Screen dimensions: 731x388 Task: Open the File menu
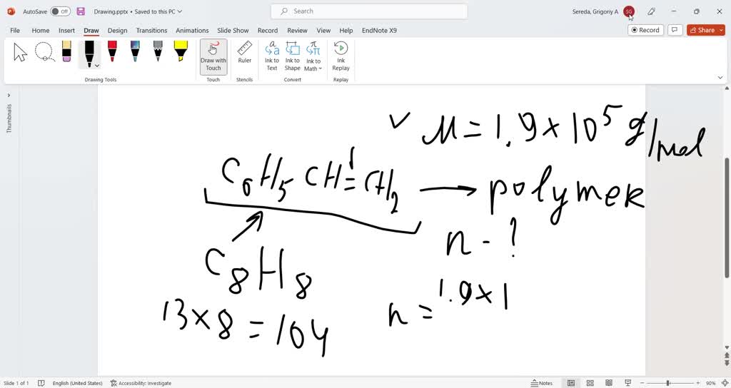pos(15,30)
